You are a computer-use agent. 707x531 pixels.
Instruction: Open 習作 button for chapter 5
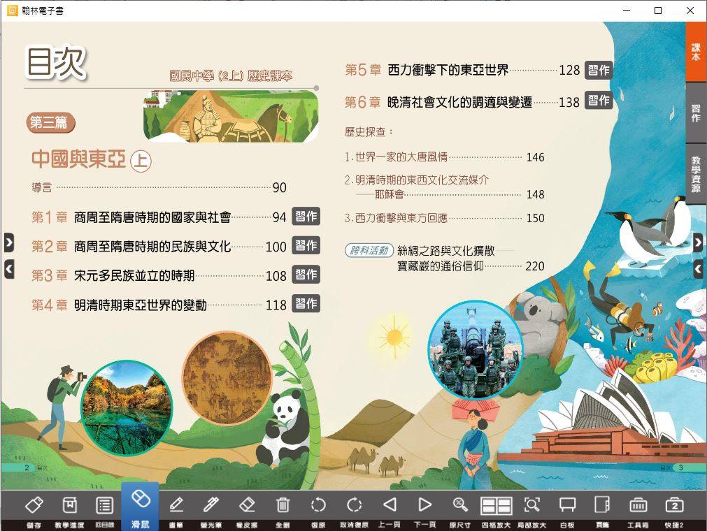[x=599, y=70]
